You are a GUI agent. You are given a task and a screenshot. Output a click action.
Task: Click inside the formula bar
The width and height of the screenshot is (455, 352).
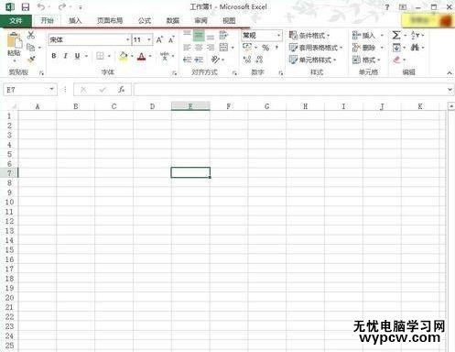point(290,90)
